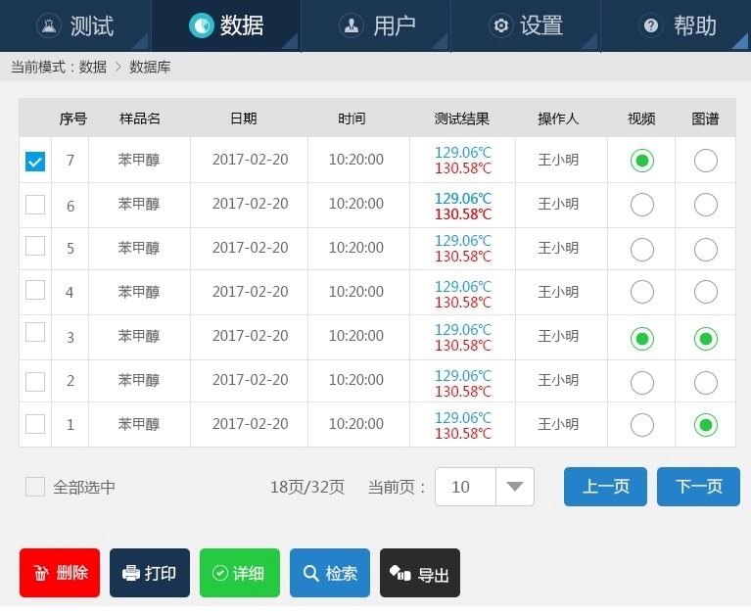The height and width of the screenshot is (615, 751).
Task: Switch to the 设置 tab
Action: [525, 25]
